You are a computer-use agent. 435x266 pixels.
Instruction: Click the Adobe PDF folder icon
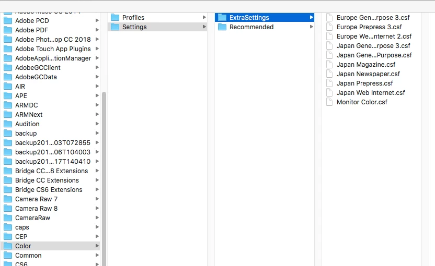8,30
